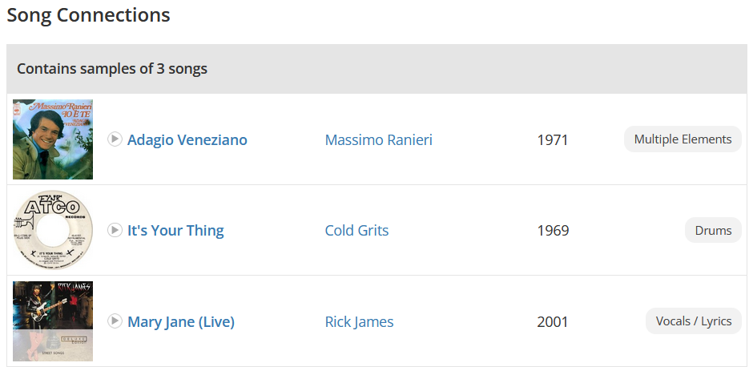Click the 2001 year for Mary Jane
The height and width of the screenshot is (367, 749).
552,321
